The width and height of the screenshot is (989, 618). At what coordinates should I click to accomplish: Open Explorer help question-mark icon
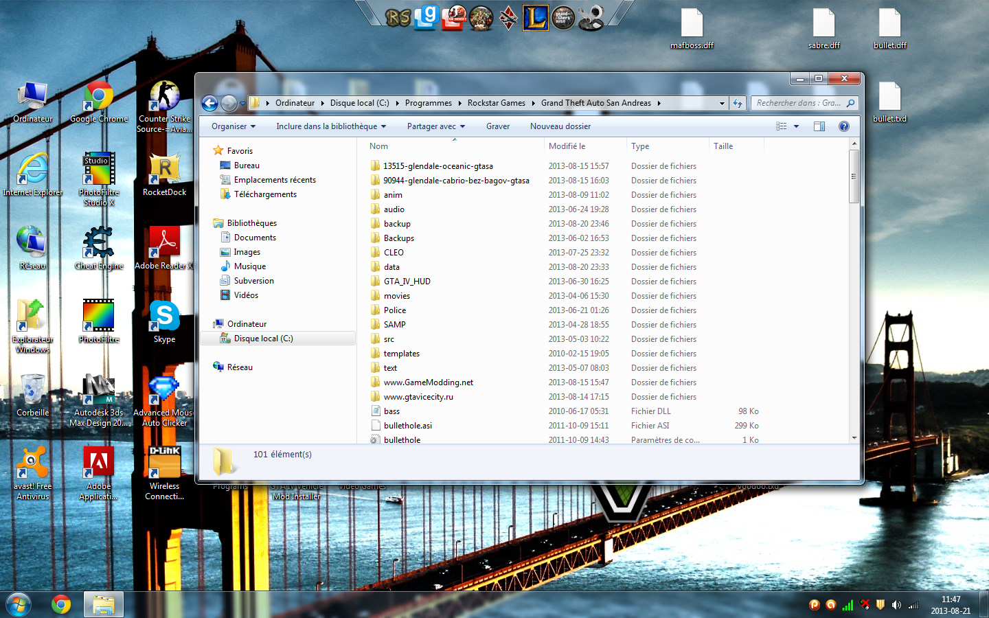(844, 126)
